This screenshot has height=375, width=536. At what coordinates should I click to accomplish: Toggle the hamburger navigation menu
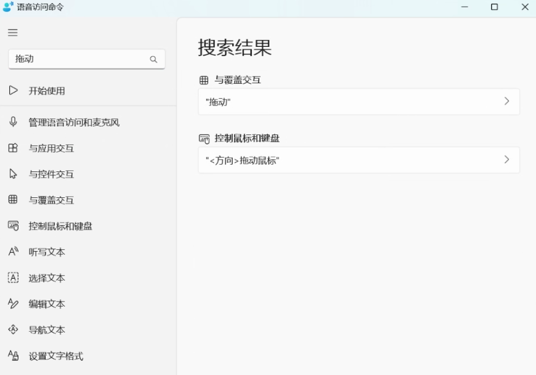click(x=13, y=33)
